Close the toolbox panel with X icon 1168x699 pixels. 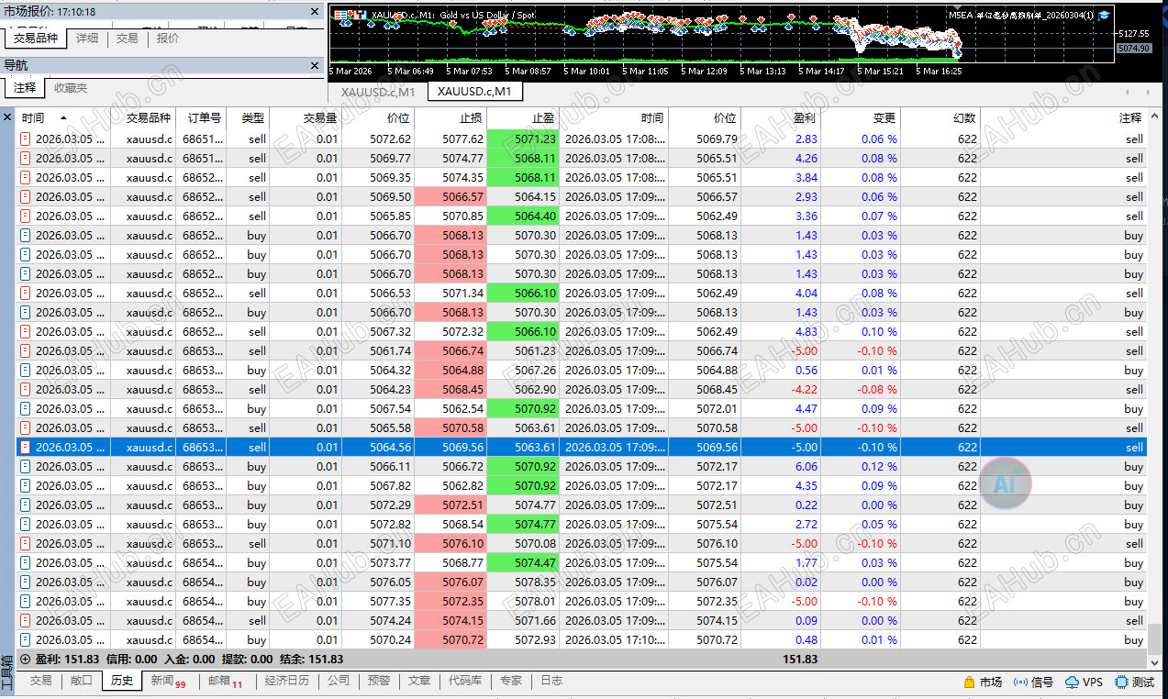point(7,117)
